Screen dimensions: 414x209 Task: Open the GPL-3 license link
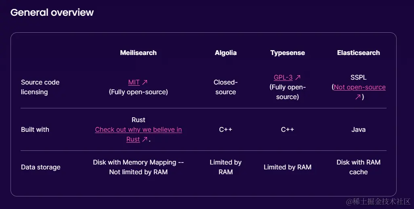point(283,78)
